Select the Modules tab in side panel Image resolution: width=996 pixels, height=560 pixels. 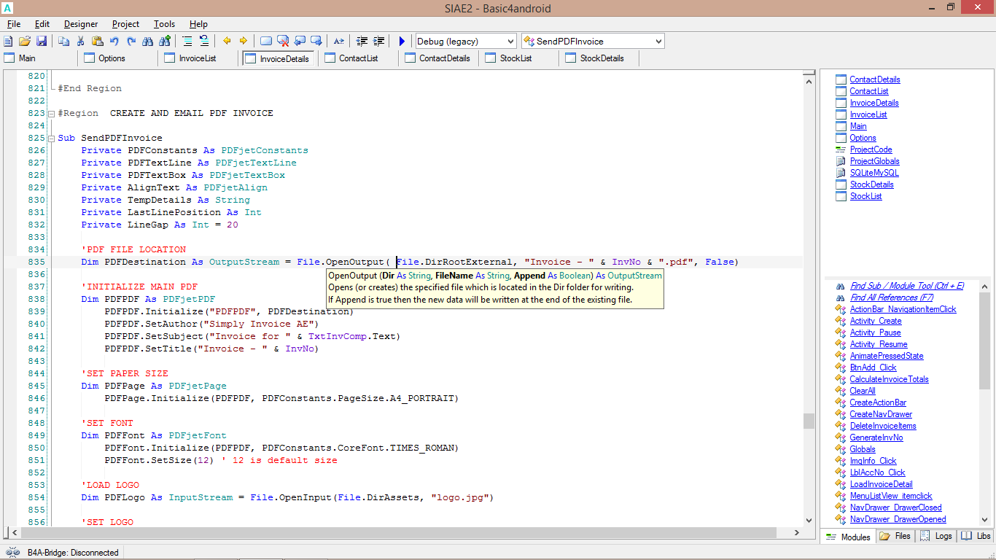(848, 537)
